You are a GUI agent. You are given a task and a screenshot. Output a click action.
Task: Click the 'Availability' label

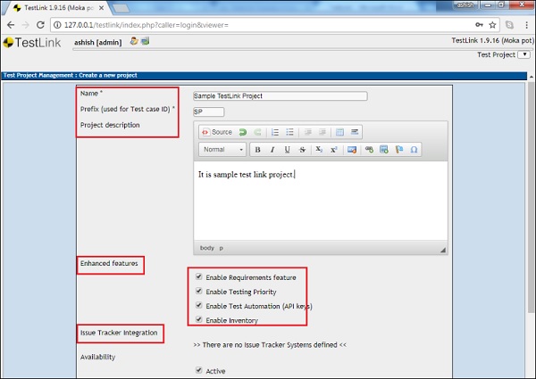[x=97, y=357]
